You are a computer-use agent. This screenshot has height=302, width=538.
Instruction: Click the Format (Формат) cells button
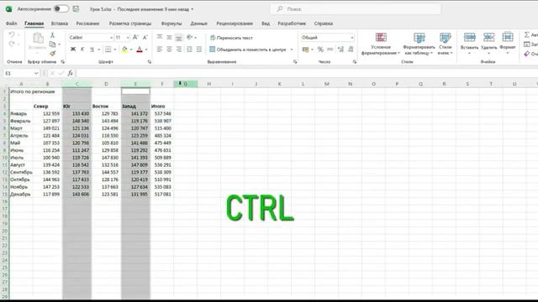[508, 44]
